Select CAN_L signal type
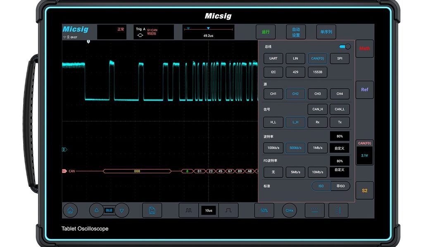Image resolution: width=423 pixels, height=247 pixels. 340,109
